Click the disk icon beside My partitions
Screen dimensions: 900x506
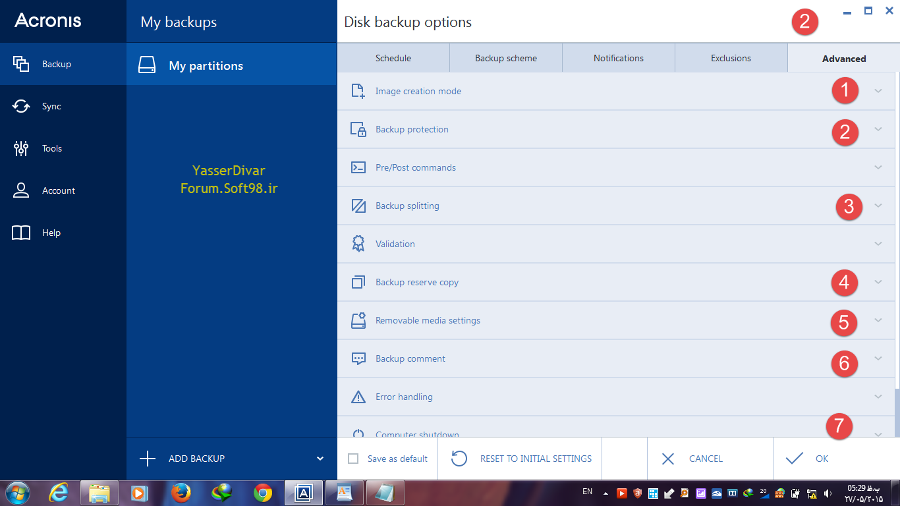[x=147, y=65]
